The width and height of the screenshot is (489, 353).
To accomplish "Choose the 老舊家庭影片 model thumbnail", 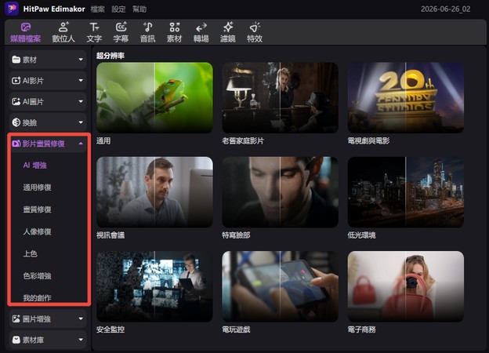I will 280,98.
